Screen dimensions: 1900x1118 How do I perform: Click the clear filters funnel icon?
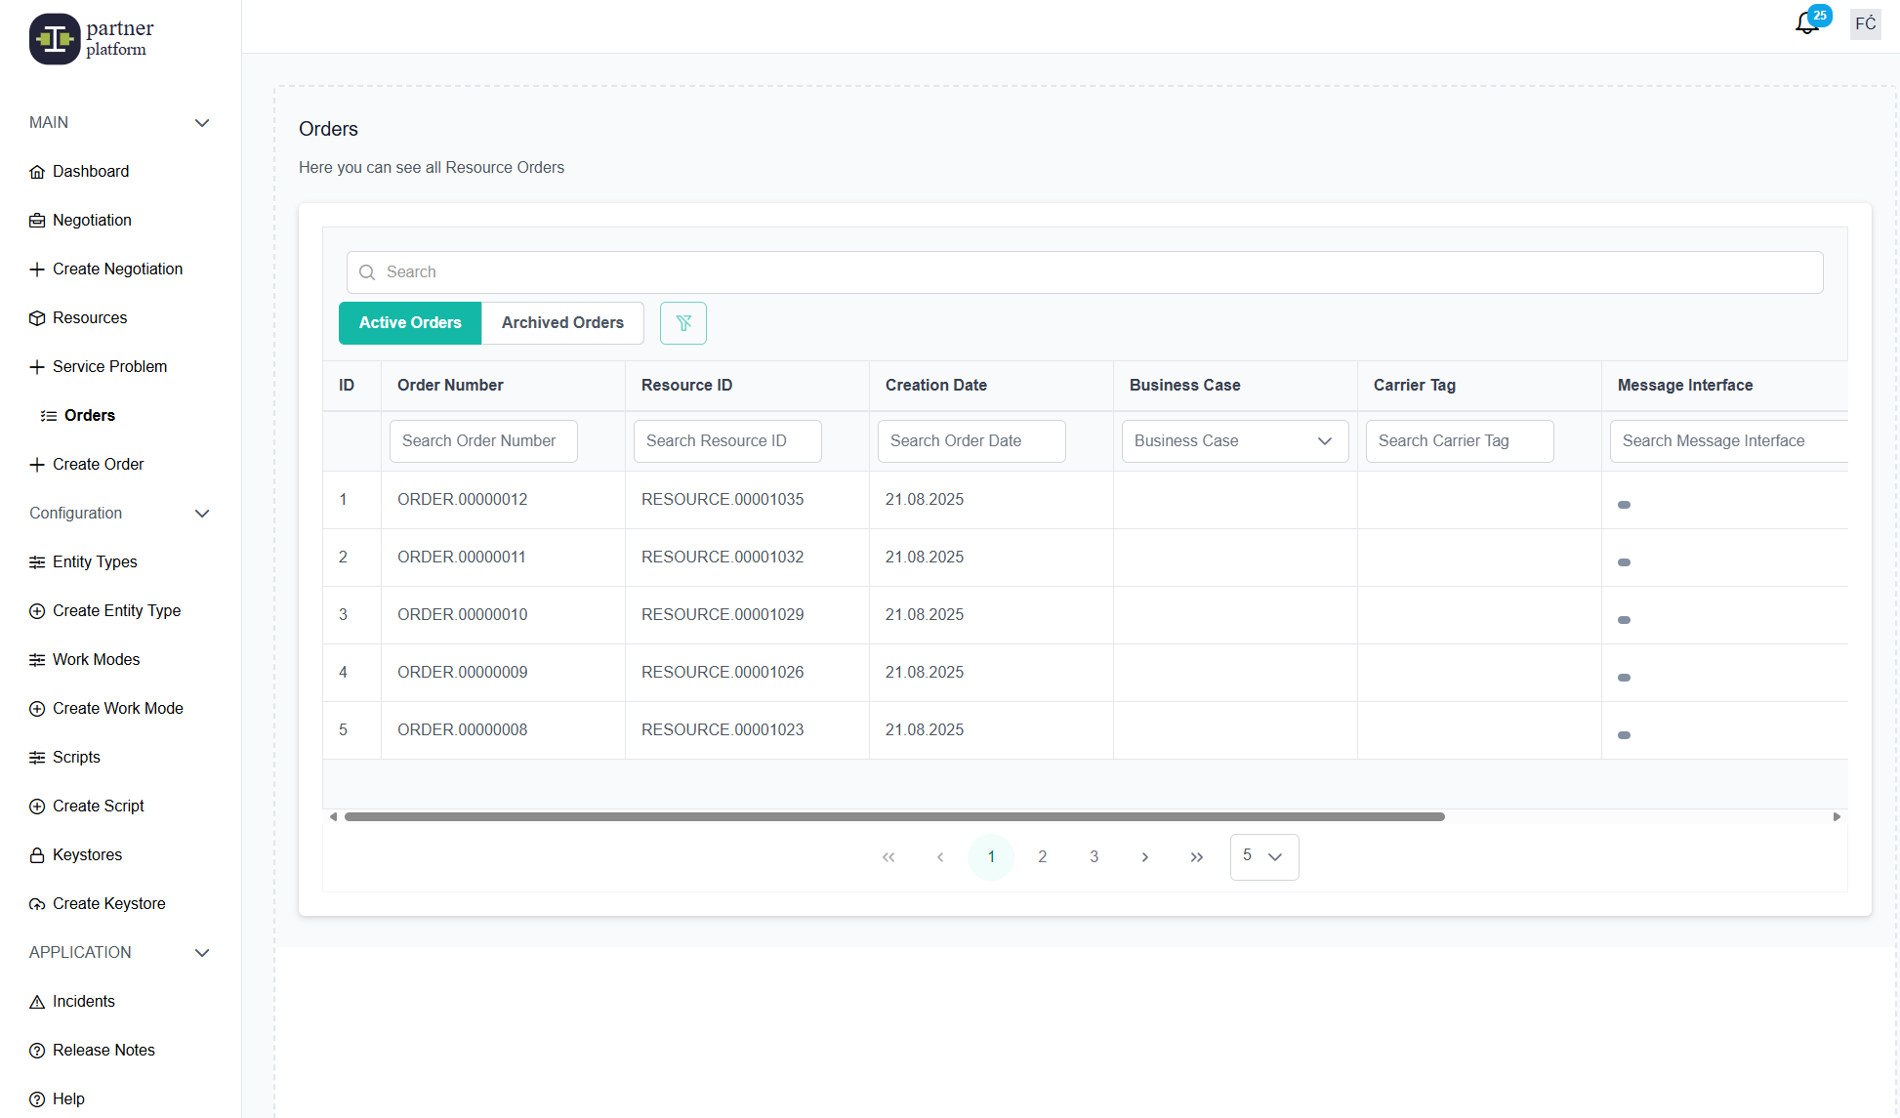tap(683, 323)
